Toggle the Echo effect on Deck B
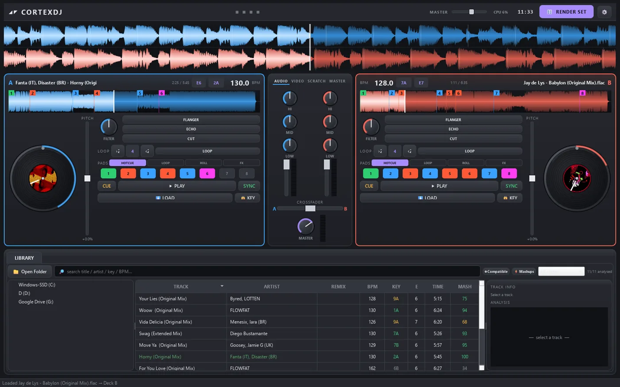 [x=453, y=129]
